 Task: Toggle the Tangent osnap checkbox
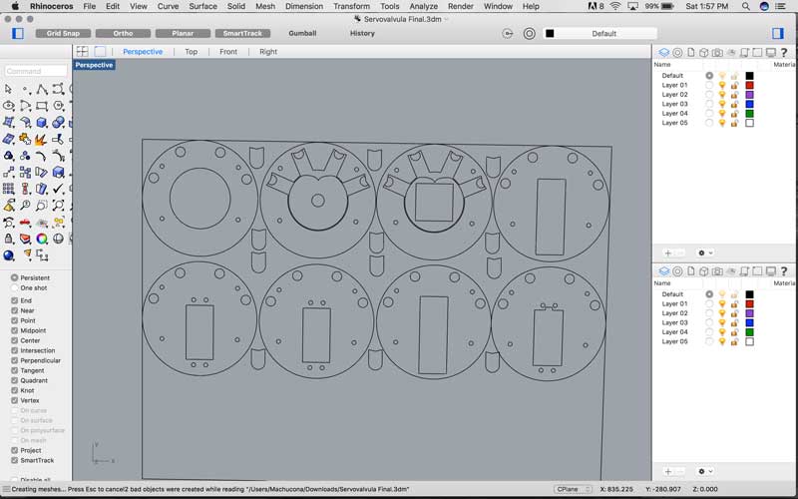15,370
